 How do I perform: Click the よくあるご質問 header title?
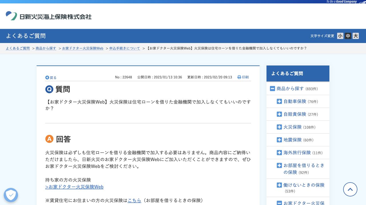pos(26,36)
